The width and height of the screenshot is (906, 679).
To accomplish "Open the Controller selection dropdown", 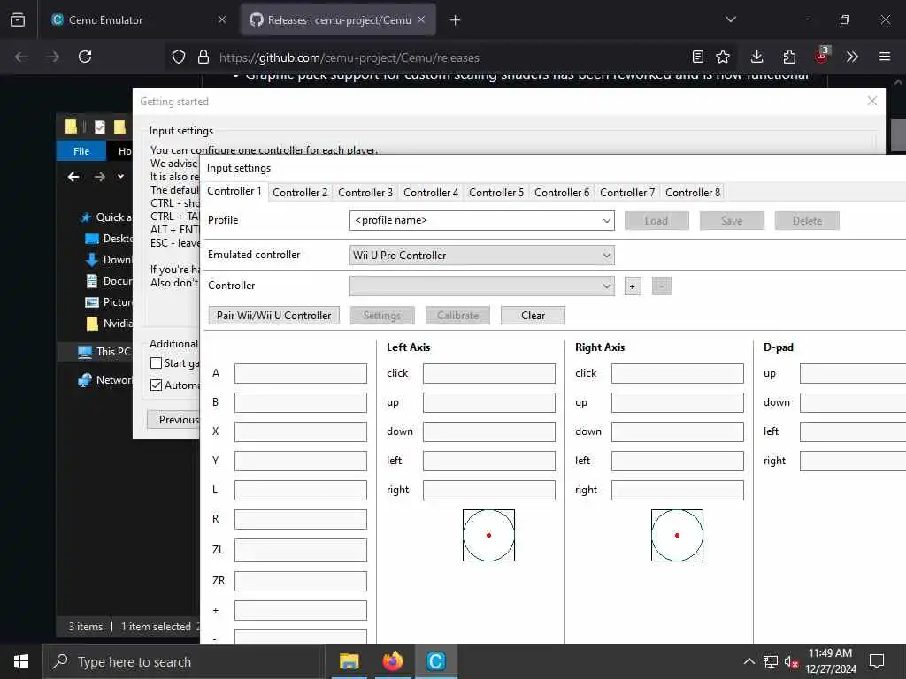I will coord(481,286).
